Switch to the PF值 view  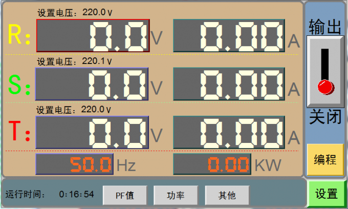124,195
